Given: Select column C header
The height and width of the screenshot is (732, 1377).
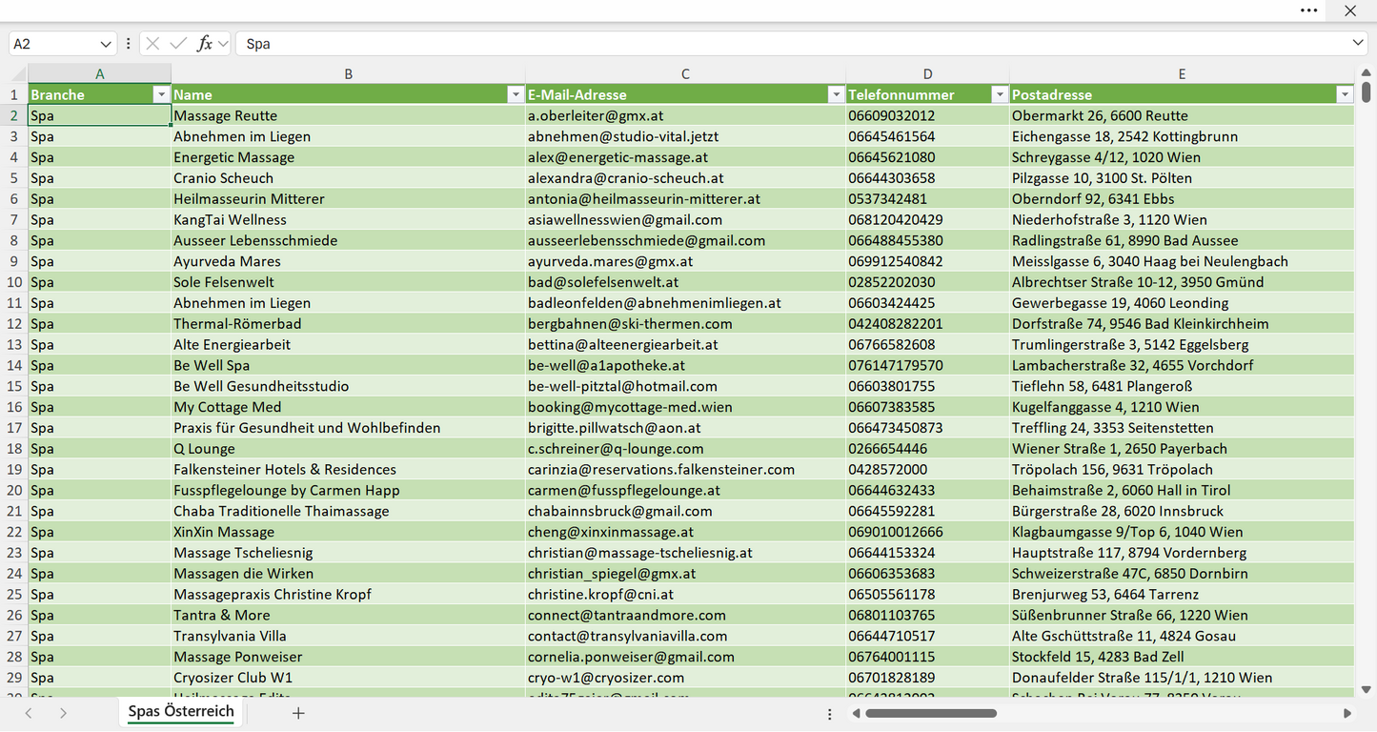Looking at the screenshot, I should coord(685,73).
